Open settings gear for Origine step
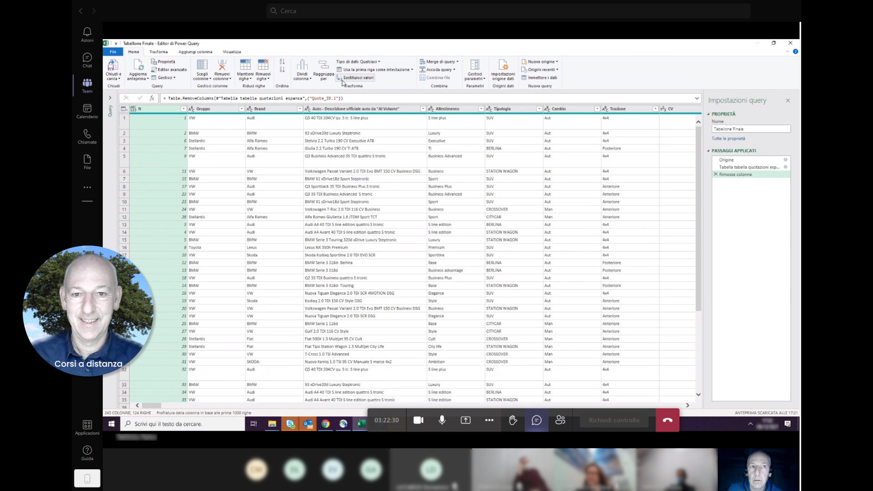 tap(785, 160)
